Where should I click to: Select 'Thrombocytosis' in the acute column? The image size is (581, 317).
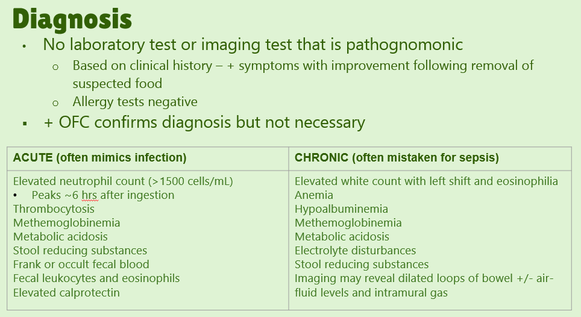click(x=54, y=209)
